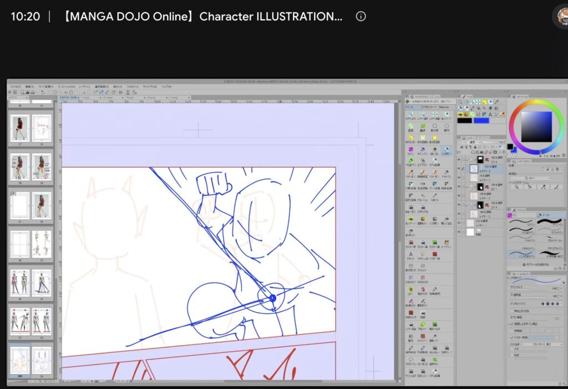Click the yellow lasso selection quick access icon
This screenshot has height=389, width=568.
pyautogui.click(x=411, y=138)
